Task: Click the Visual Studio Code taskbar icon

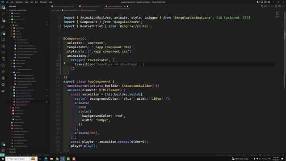Action: point(63,159)
